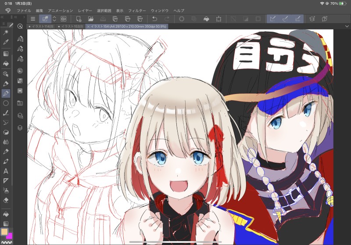
Task: Click the Clip Studio Paint logo icon
Action: pos(7,11)
